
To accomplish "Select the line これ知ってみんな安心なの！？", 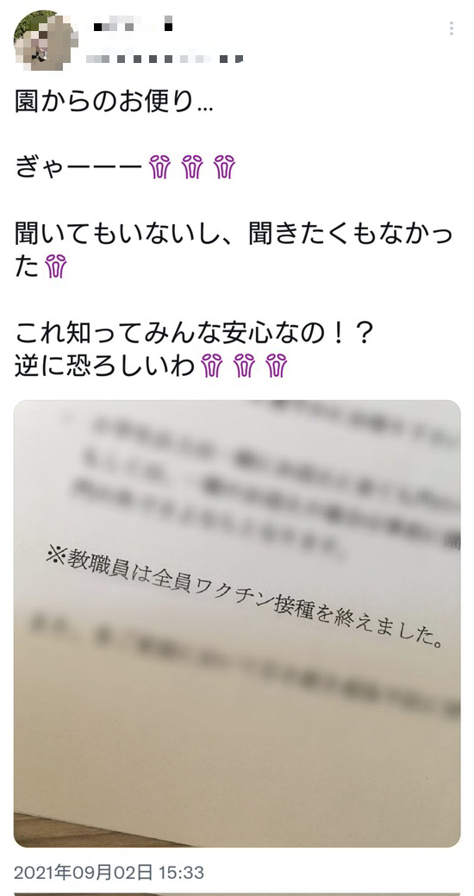I will 194,333.
